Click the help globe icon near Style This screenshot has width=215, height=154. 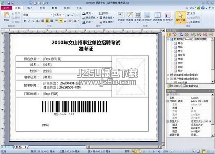click(203, 8)
